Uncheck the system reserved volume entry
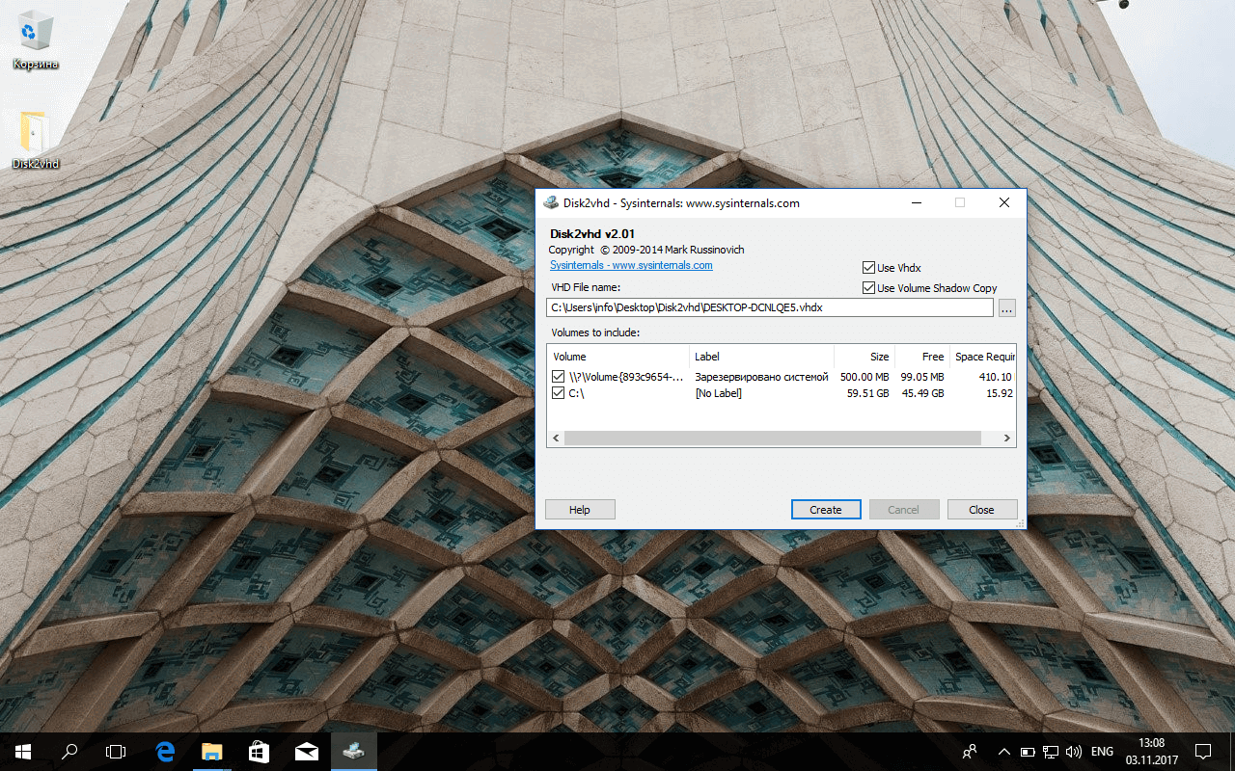The image size is (1235, 771). click(x=558, y=376)
